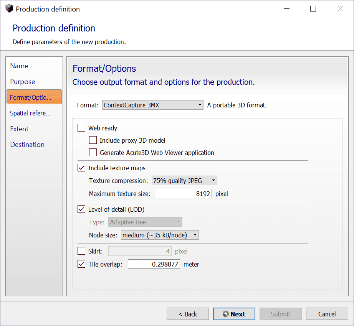Click the 'Choose output format and options' subtitle
Image resolution: width=354 pixels, height=326 pixels.
[164, 82]
